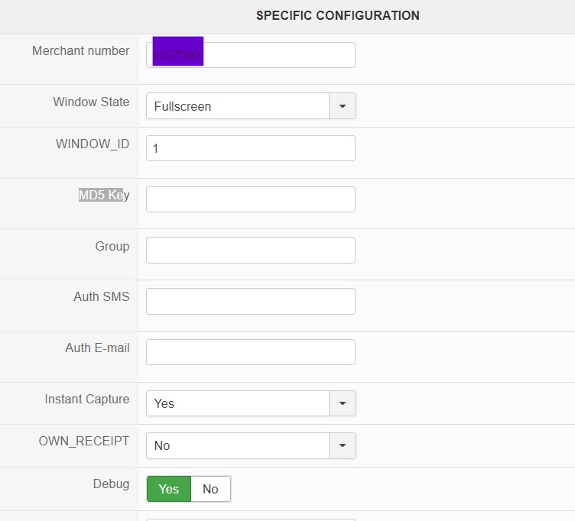
Task: Disable Debug with the No button
Action: 210,489
